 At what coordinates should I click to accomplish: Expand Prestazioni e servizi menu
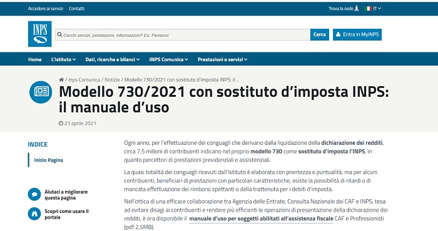(x=222, y=59)
